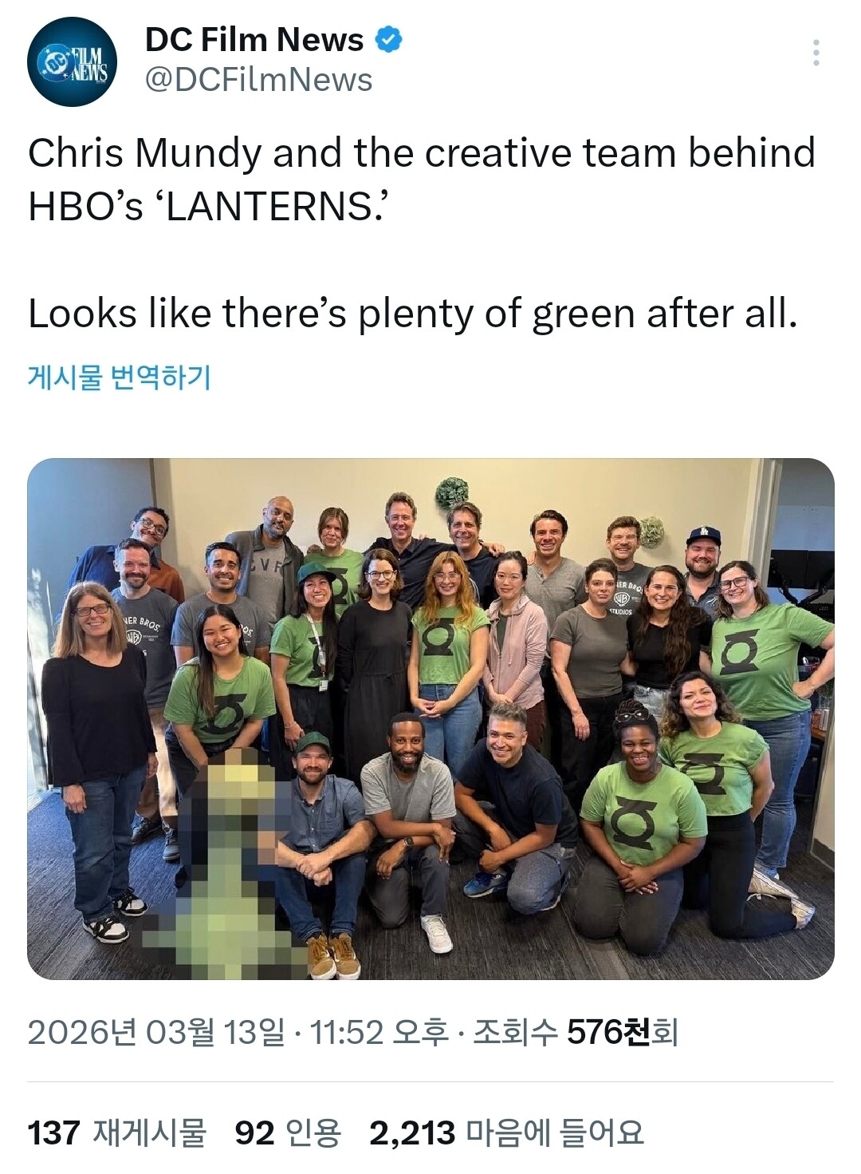
Task: Click the pixelated figure in the photo
Action: [227, 862]
